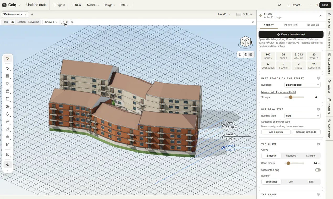Open the Data menu
Image resolution: width=333 pixels, height=199 pixels.
point(124,5)
